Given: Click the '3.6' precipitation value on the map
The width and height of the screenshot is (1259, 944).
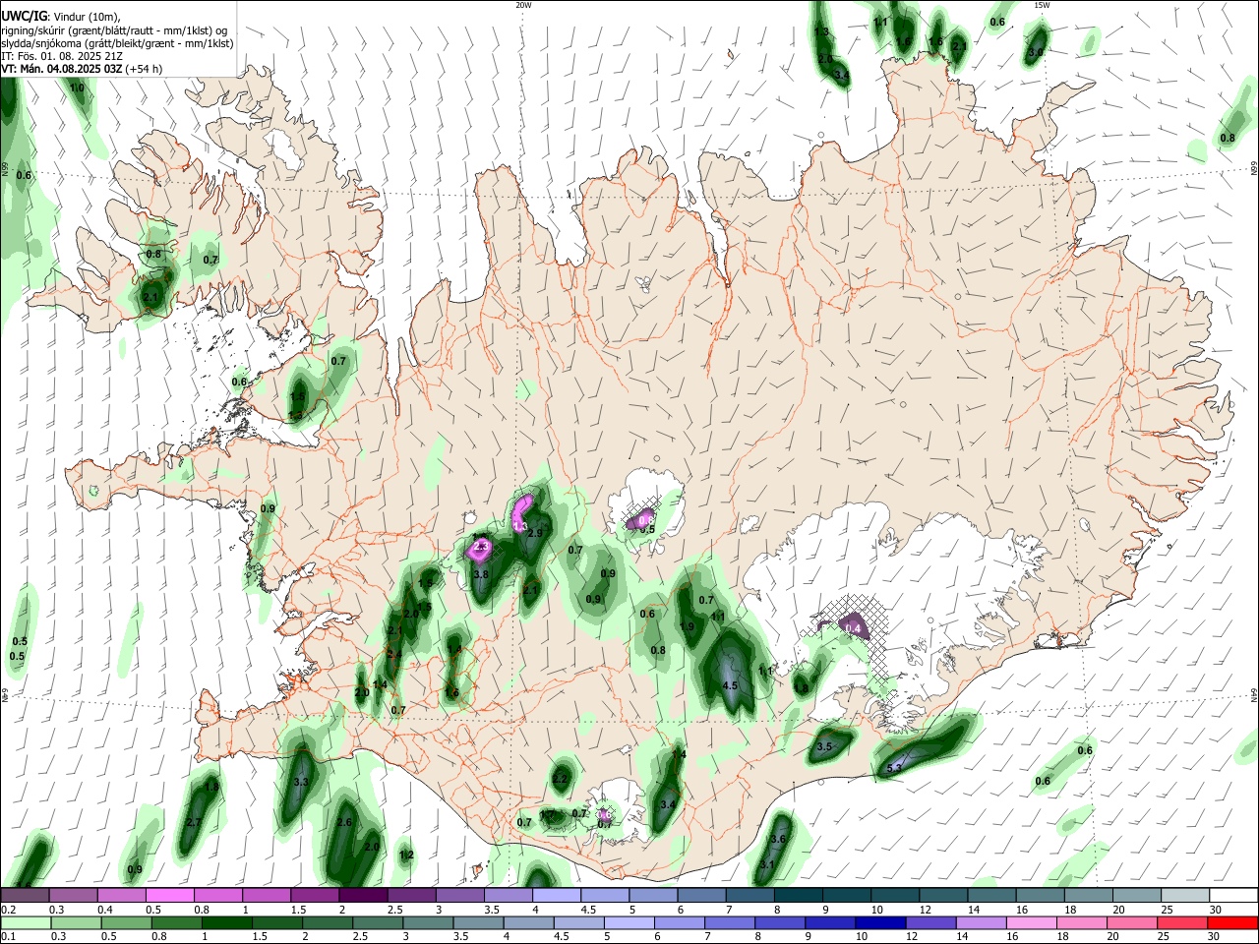Looking at the screenshot, I should [x=779, y=839].
